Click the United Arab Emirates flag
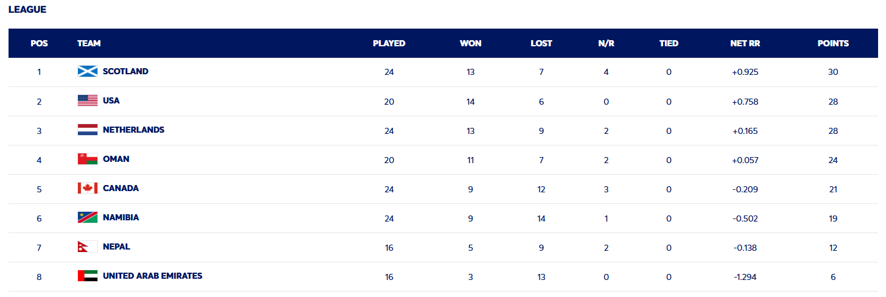The image size is (886, 297). click(x=88, y=276)
